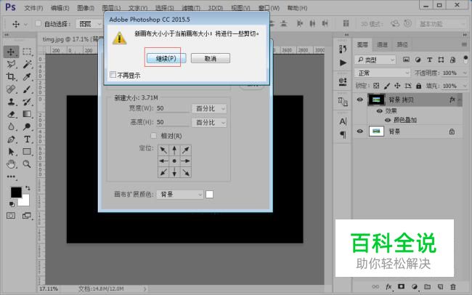Select the Lasso tool
This screenshot has width=472, height=295.
pos(11,64)
